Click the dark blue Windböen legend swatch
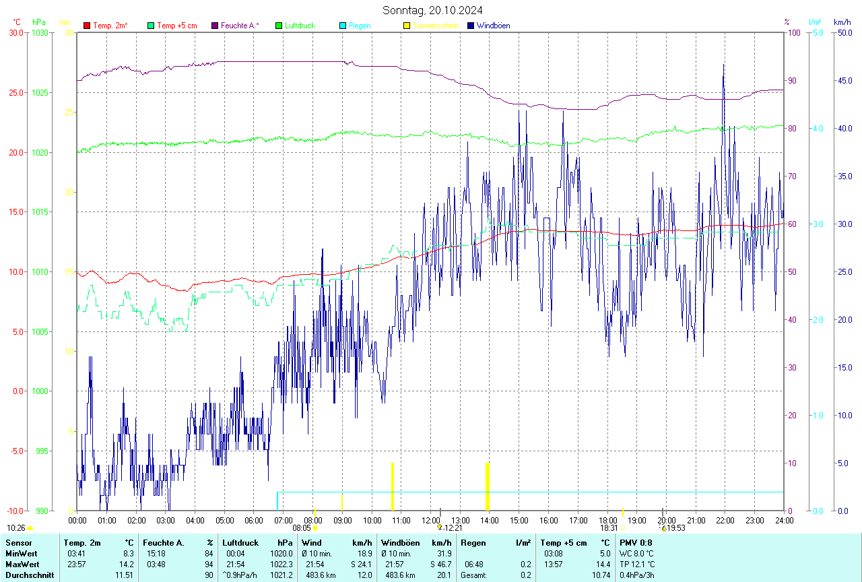 tap(471, 26)
